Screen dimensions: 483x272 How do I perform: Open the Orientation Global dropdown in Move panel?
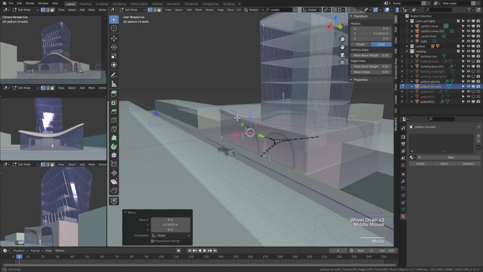point(170,235)
